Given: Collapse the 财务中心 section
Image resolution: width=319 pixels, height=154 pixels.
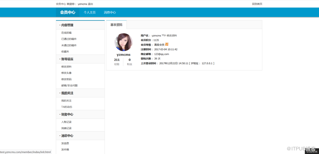Looking at the screenshot, I should [x=80, y=114].
